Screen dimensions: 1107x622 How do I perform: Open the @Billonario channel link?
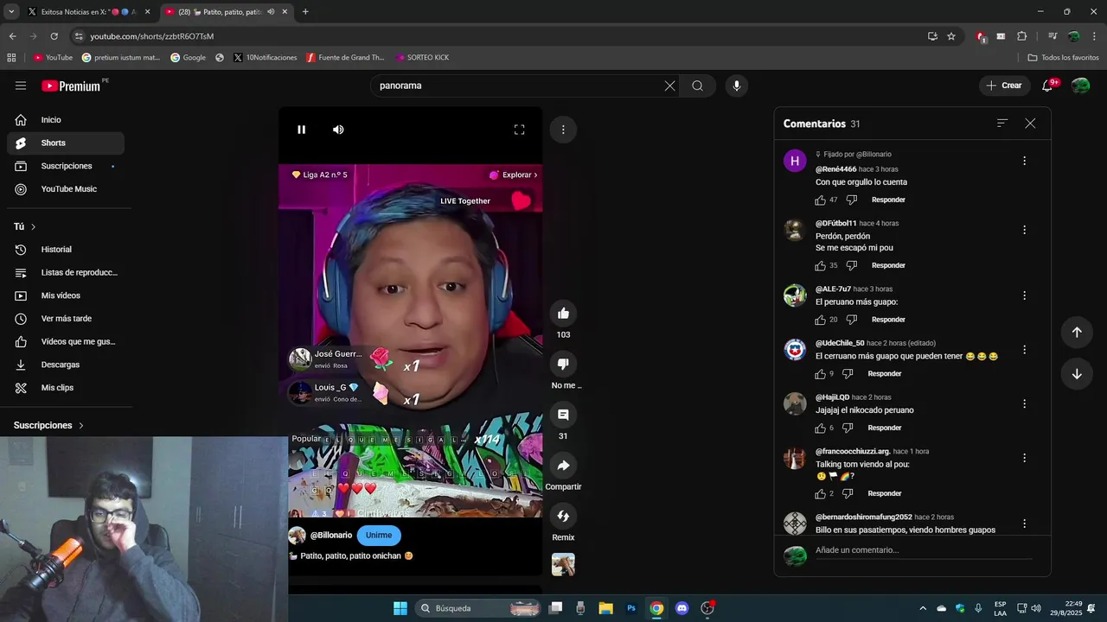[x=331, y=536]
